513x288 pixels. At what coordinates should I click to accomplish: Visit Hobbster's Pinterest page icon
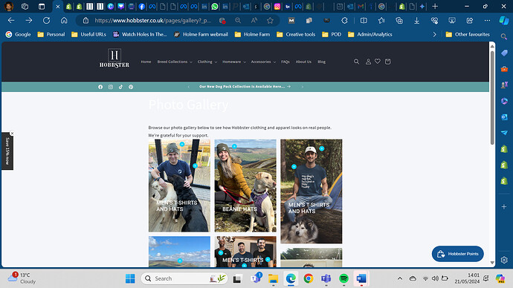131,87
